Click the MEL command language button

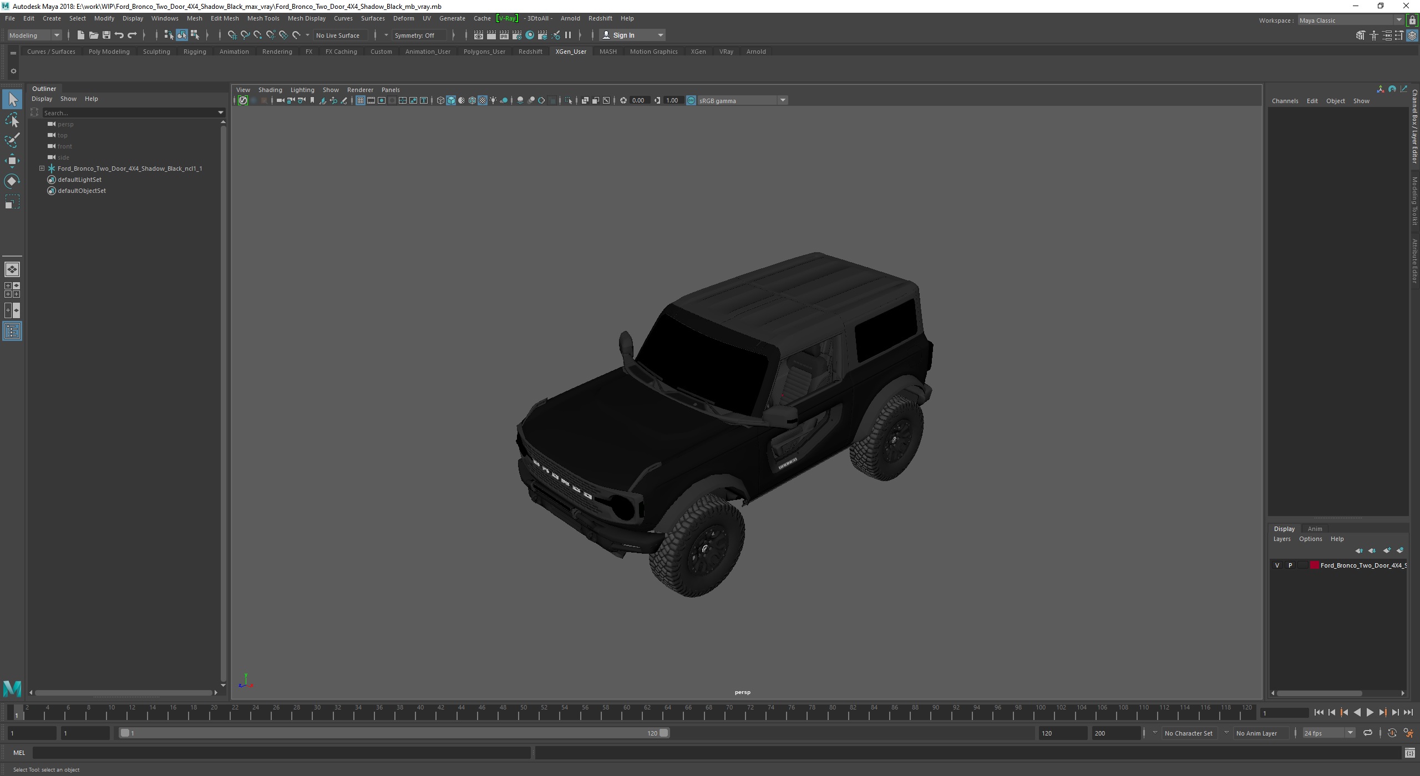point(19,753)
